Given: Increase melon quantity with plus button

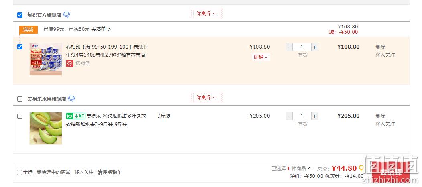Looking at the screenshot, I should coord(314,116).
